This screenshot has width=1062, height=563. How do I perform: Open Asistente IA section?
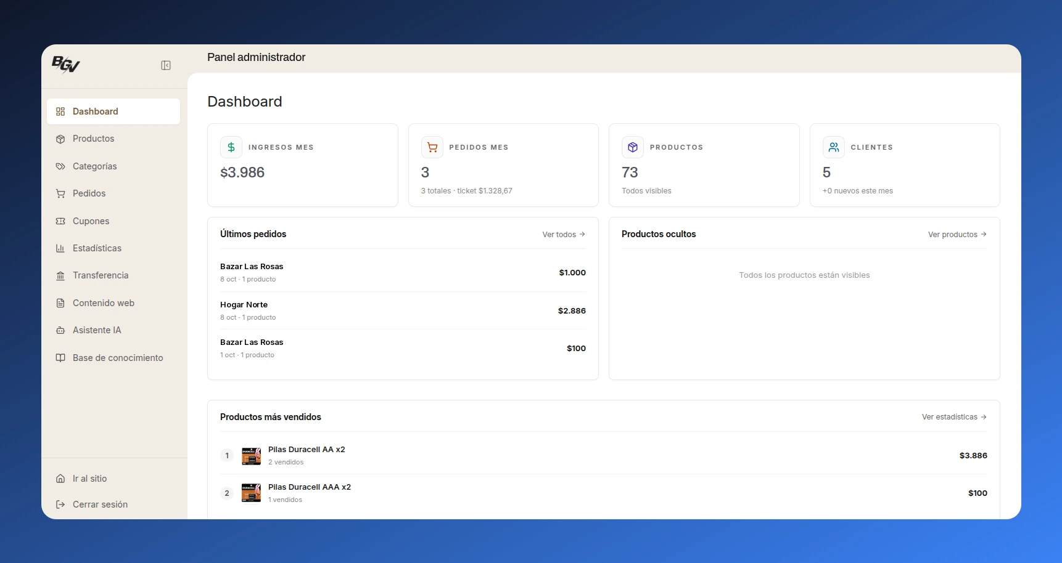coord(113,330)
